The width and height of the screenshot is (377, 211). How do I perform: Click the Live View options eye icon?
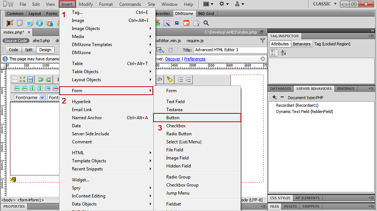click(x=160, y=50)
